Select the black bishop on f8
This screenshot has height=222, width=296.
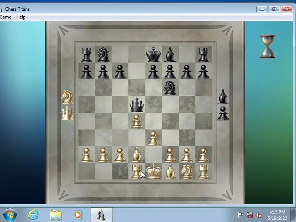(x=170, y=54)
